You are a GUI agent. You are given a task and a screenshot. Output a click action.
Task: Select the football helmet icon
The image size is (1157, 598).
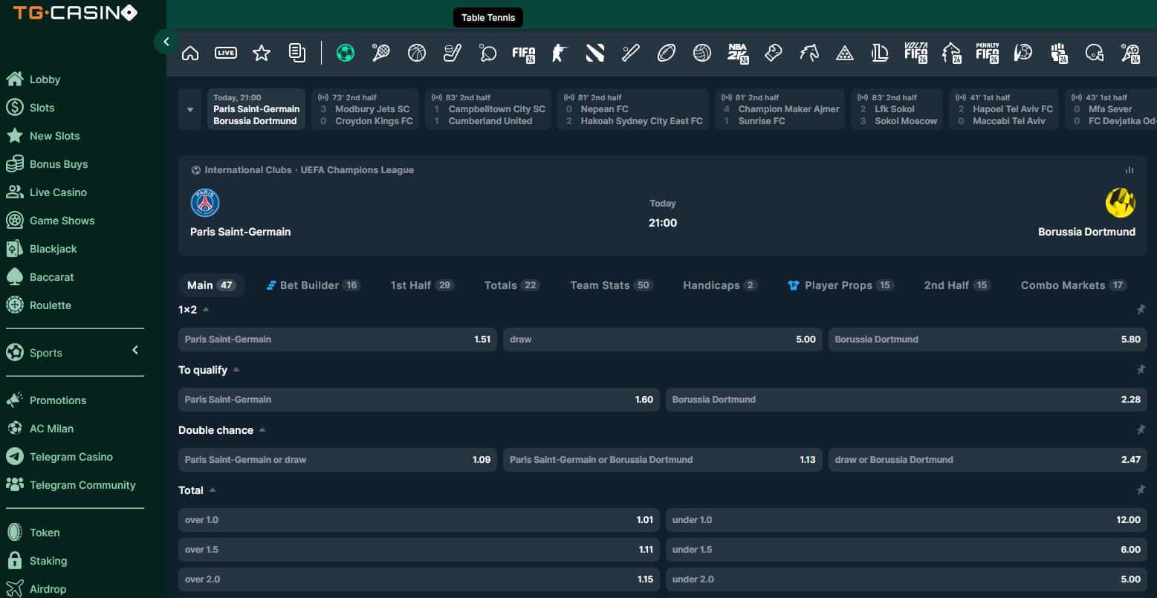1095,53
